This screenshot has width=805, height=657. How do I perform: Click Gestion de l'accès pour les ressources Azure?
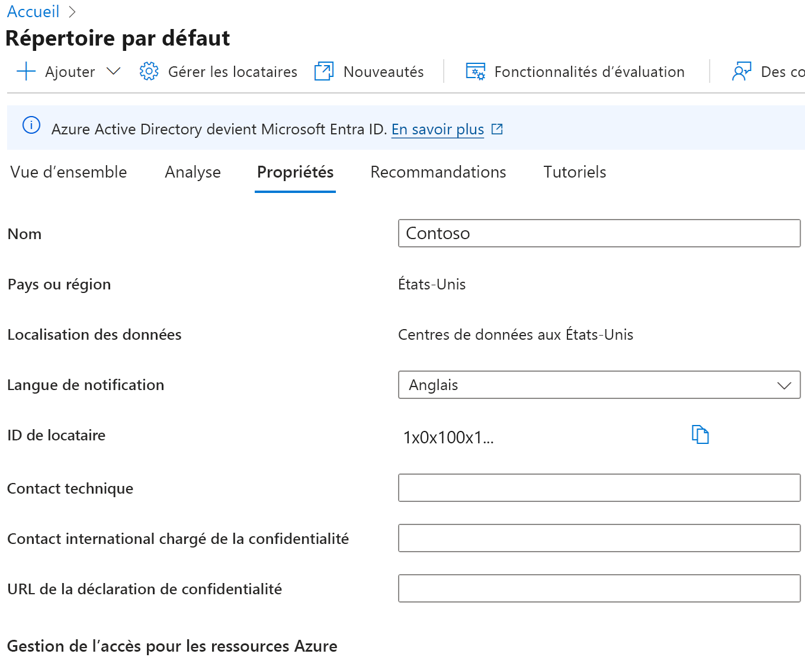(x=172, y=646)
